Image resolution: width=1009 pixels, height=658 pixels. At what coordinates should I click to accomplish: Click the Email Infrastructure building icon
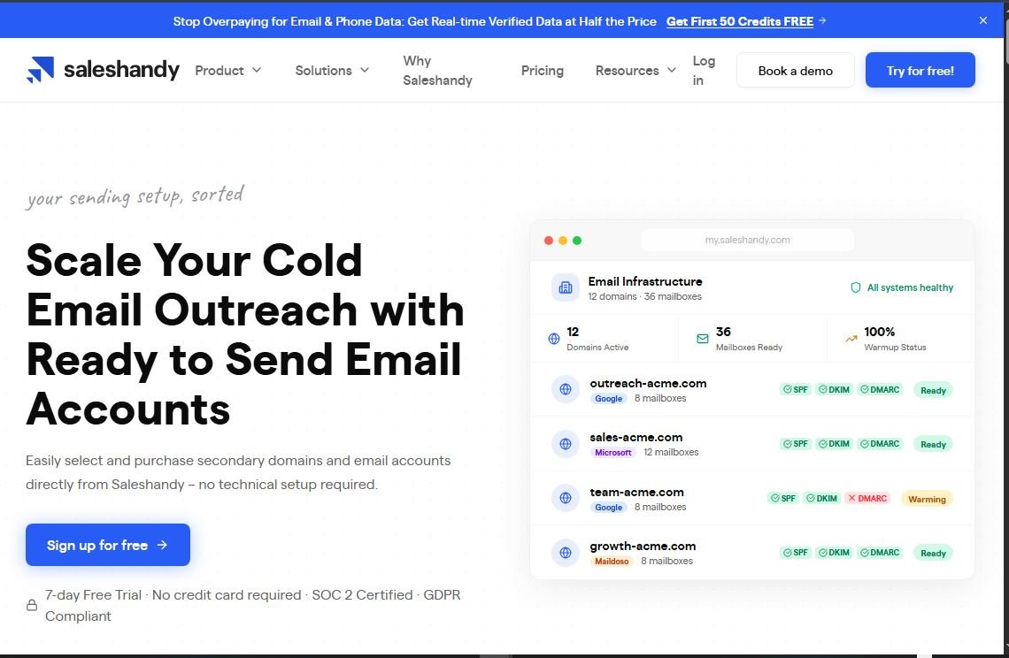(x=565, y=287)
